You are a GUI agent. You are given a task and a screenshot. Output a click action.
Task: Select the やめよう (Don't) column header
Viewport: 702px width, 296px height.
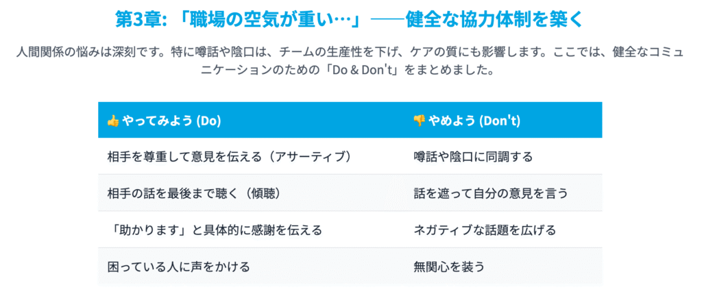pyautogui.click(x=503, y=120)
